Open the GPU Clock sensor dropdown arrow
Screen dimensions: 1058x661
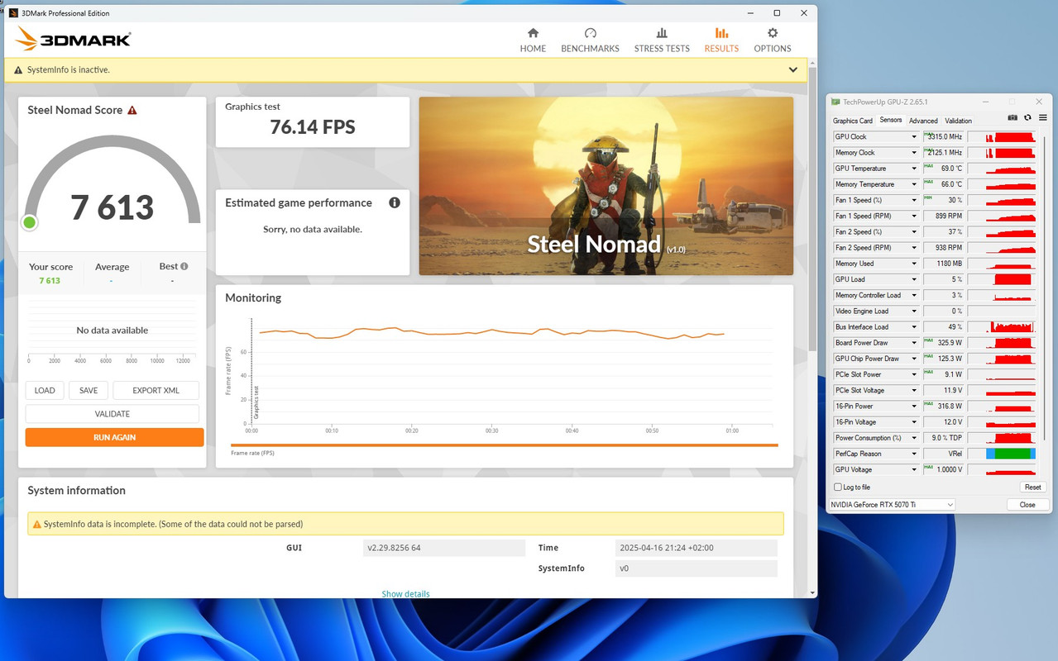click(x=914, y=137)
